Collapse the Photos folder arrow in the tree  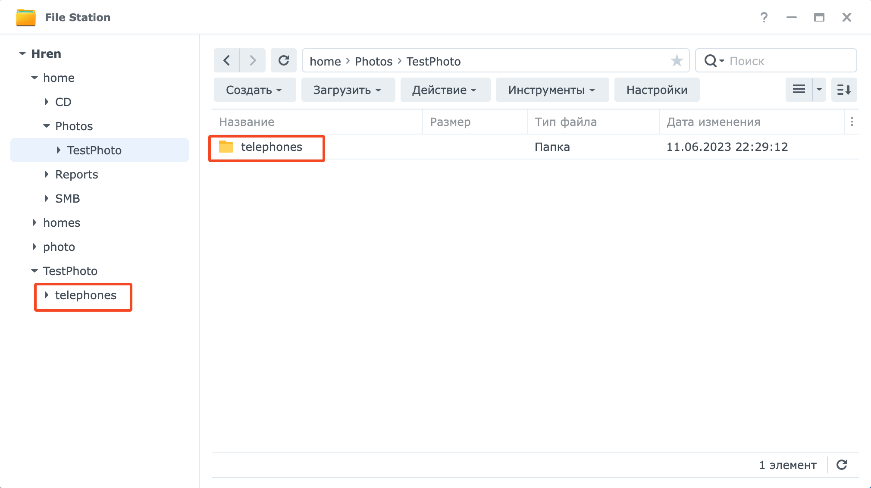(47, 126)
